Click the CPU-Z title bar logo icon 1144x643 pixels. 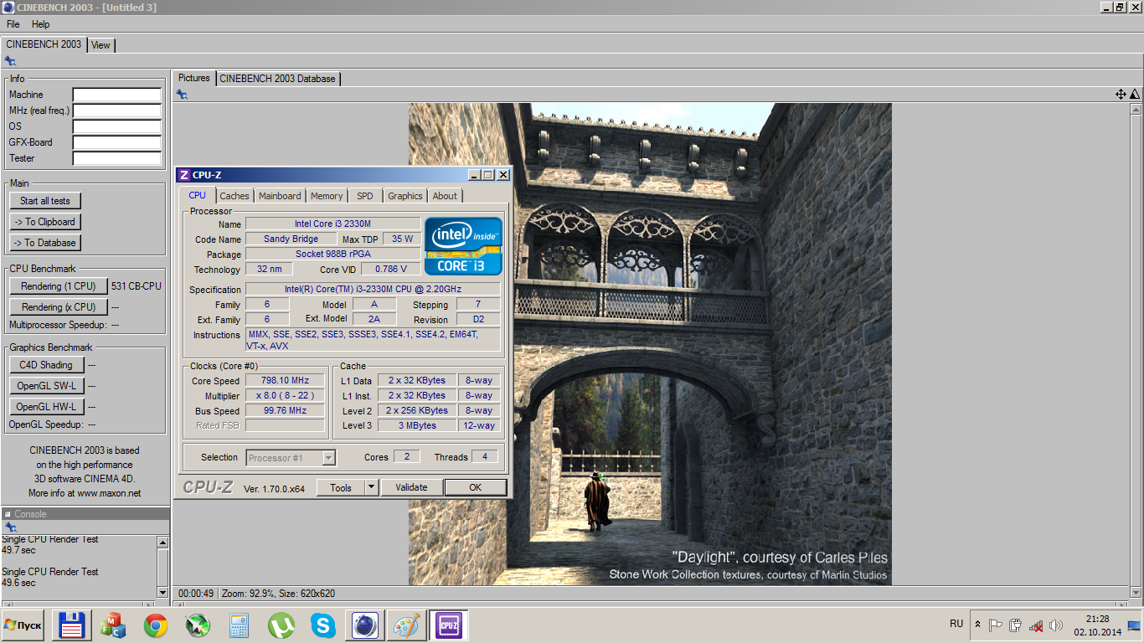184,175
